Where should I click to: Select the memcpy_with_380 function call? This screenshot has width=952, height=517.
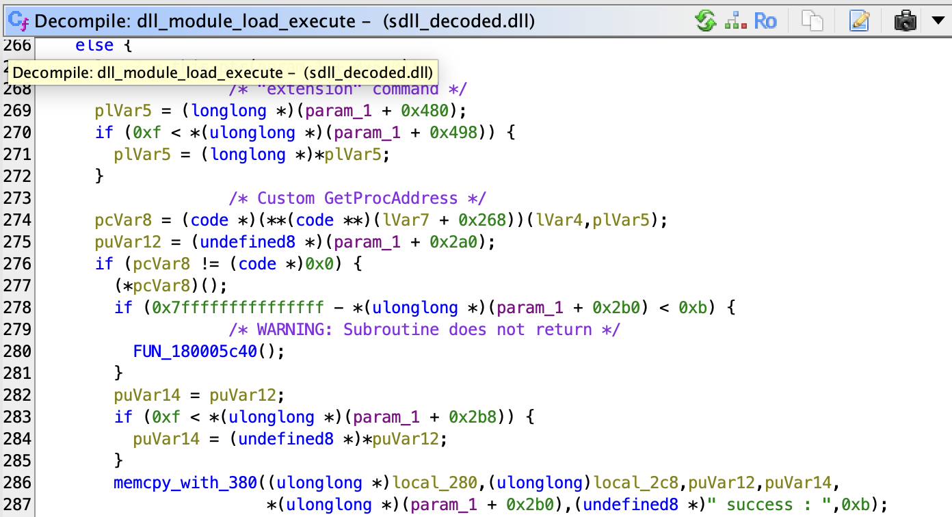click(185, 483)
